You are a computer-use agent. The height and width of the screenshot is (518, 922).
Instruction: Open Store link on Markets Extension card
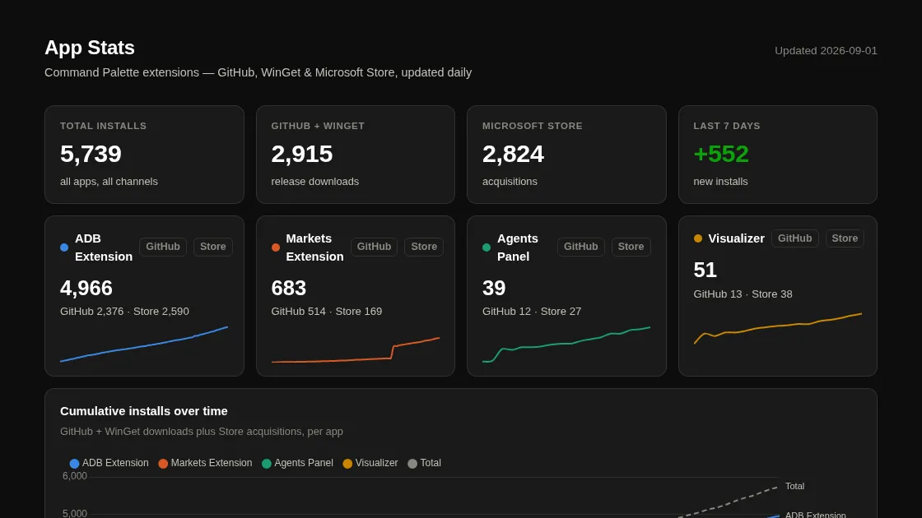click(424, 247)
